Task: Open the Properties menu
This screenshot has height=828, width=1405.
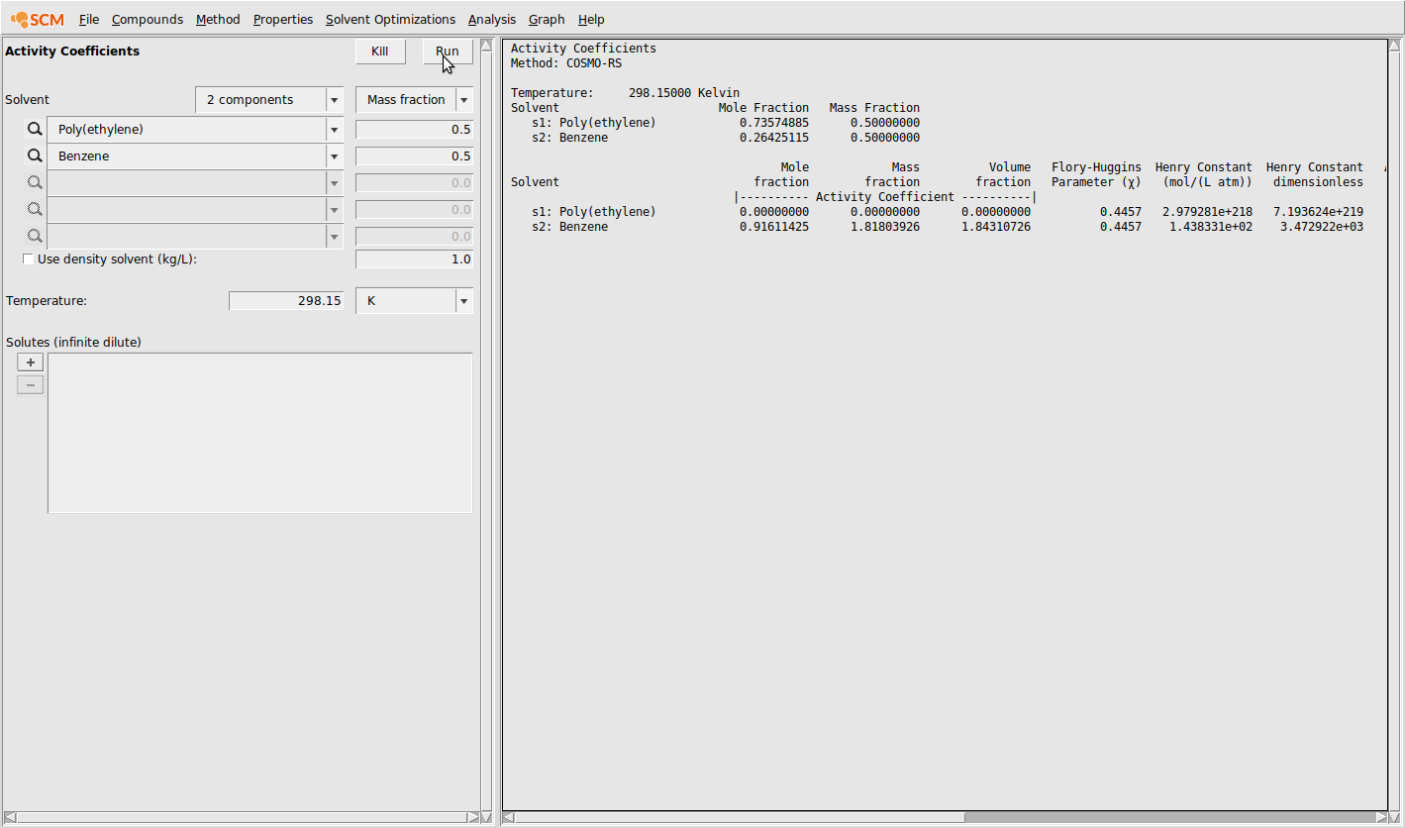Action: click(283, 19)
